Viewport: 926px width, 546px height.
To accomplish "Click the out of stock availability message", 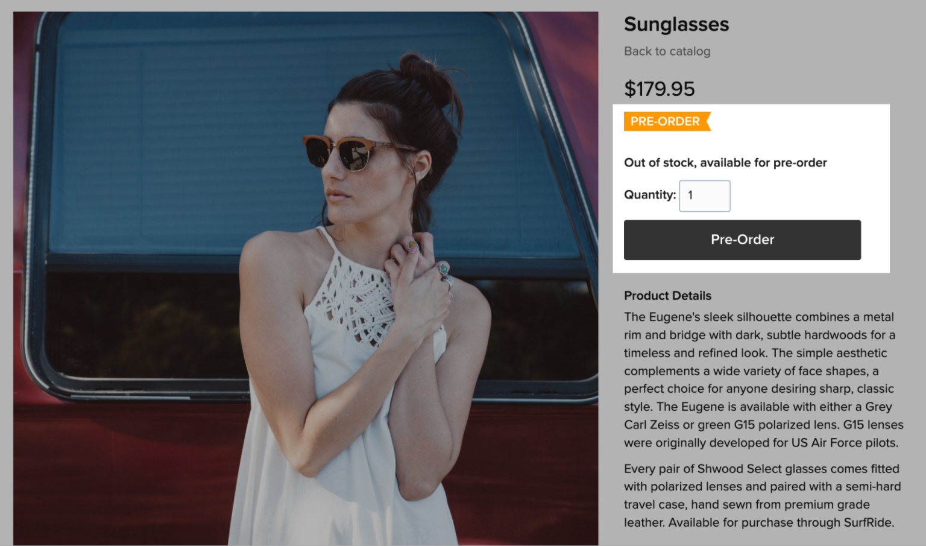I will pos(725,162).
